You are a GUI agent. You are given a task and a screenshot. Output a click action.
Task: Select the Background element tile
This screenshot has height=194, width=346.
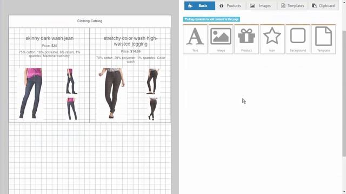(x=298, y=39)
